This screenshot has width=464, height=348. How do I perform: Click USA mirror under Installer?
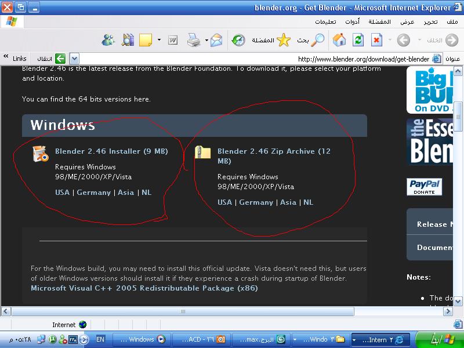(63, 193)
